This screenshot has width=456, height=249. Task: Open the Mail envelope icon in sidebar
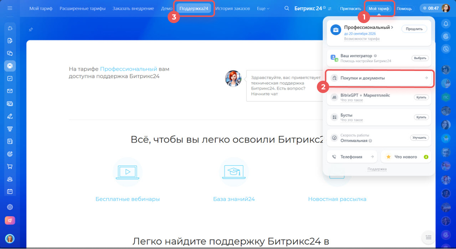pyautogui.click(x=10, y=91)
